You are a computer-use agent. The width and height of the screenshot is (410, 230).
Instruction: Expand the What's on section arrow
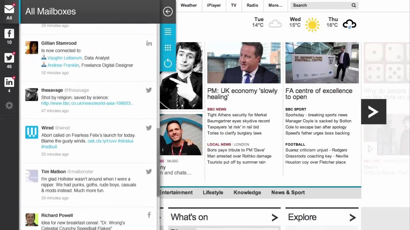275,218
